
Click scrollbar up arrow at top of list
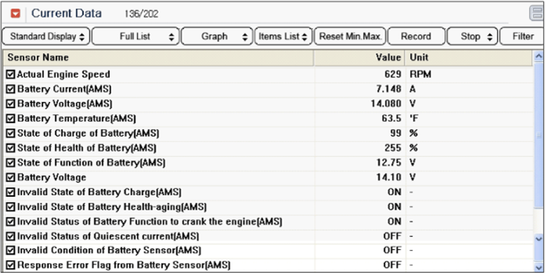[x=539, y=55]
